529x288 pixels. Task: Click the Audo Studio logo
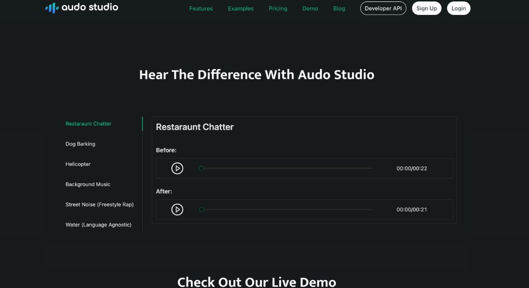[x=82, y=8]
